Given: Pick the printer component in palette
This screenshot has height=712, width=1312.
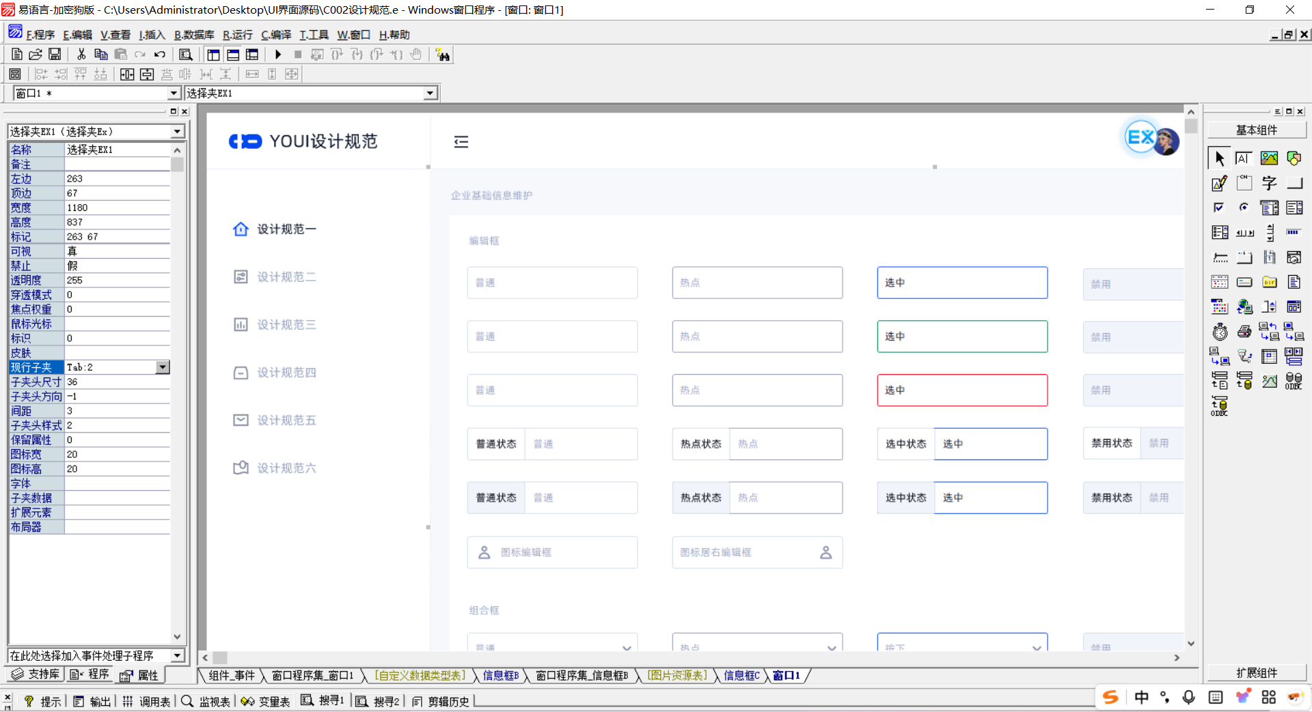Looking at the screenshot, I should coord(1244,332).
